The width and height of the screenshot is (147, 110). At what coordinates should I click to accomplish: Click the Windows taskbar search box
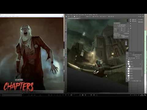[x=12, y=95]
